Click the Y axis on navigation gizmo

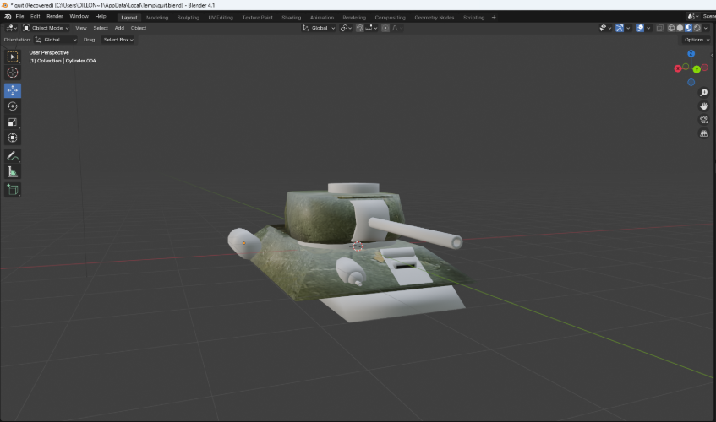click(697, 69)
